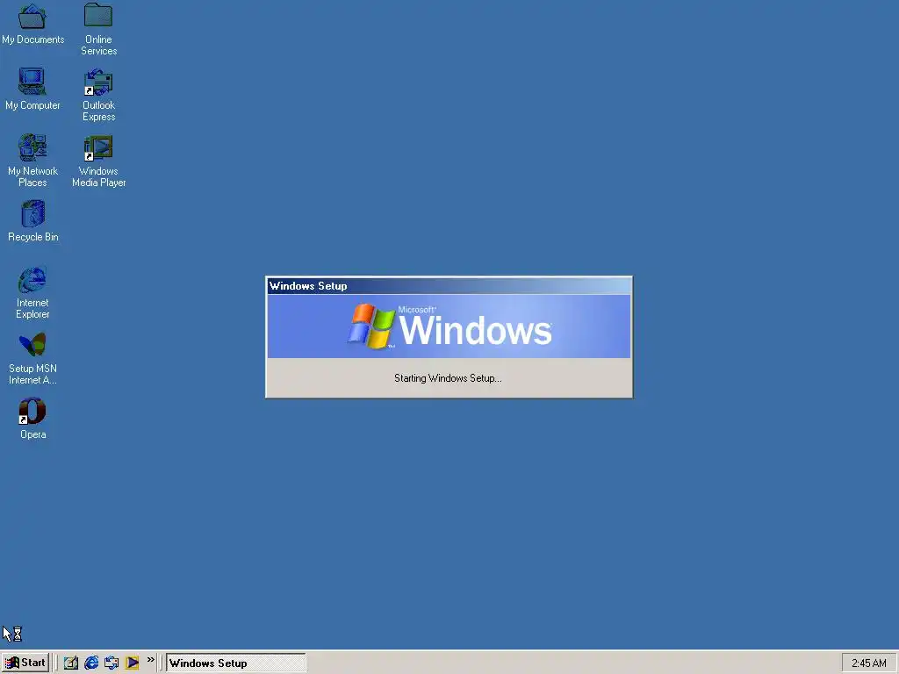Launch Windows Media Player from Quick Launch
This screenshot has height=674, width=899.
click(x=132, y=663)
